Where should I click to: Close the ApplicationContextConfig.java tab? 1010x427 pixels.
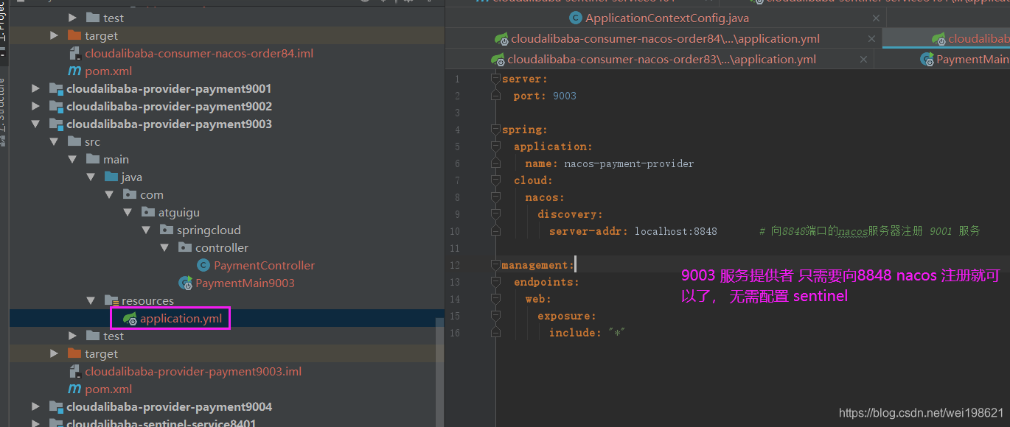(x=875, y=18)
